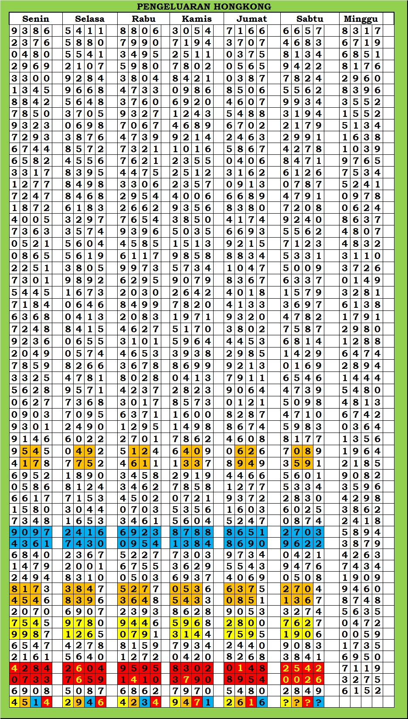Select the Jumat column header
The width and height of the screenshot is (408, 719).
point(252,19)
